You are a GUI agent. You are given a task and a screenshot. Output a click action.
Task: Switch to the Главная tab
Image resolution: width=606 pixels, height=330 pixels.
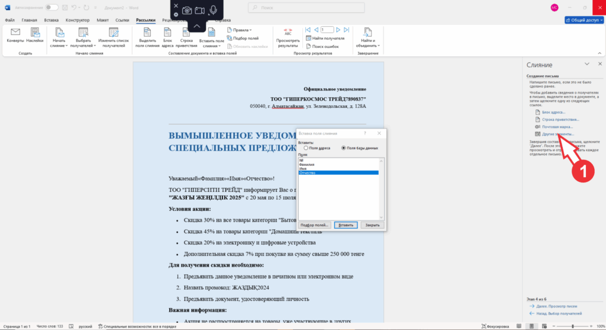[30, 20]
